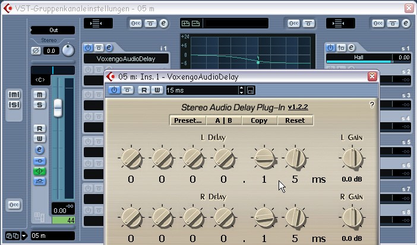Open the insert i1 editor with e button
Image resolution: width=417 pixels, height=245 pixels.
pyautogui.click(x=109, y=48)
